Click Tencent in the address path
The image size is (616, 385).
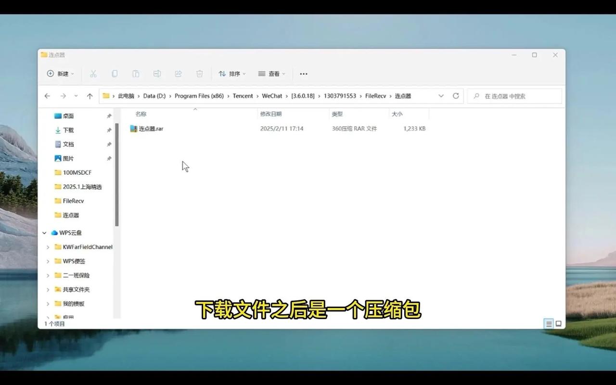point(243,96)
